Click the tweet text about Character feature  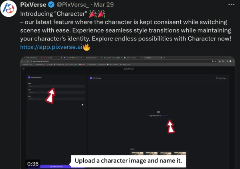click(x=126, y=30)
